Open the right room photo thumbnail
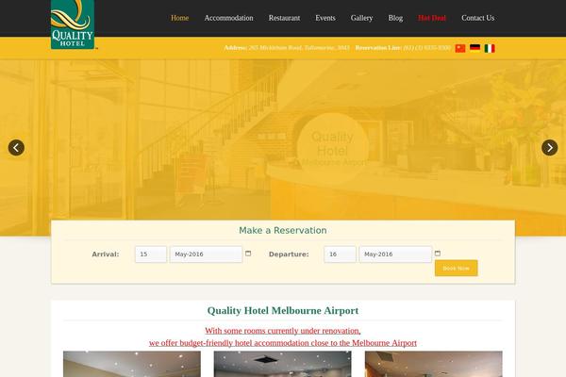The image size is (566, 377). 434,364
